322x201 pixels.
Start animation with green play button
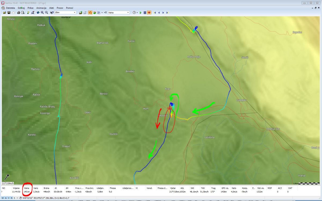click(140, 13)
